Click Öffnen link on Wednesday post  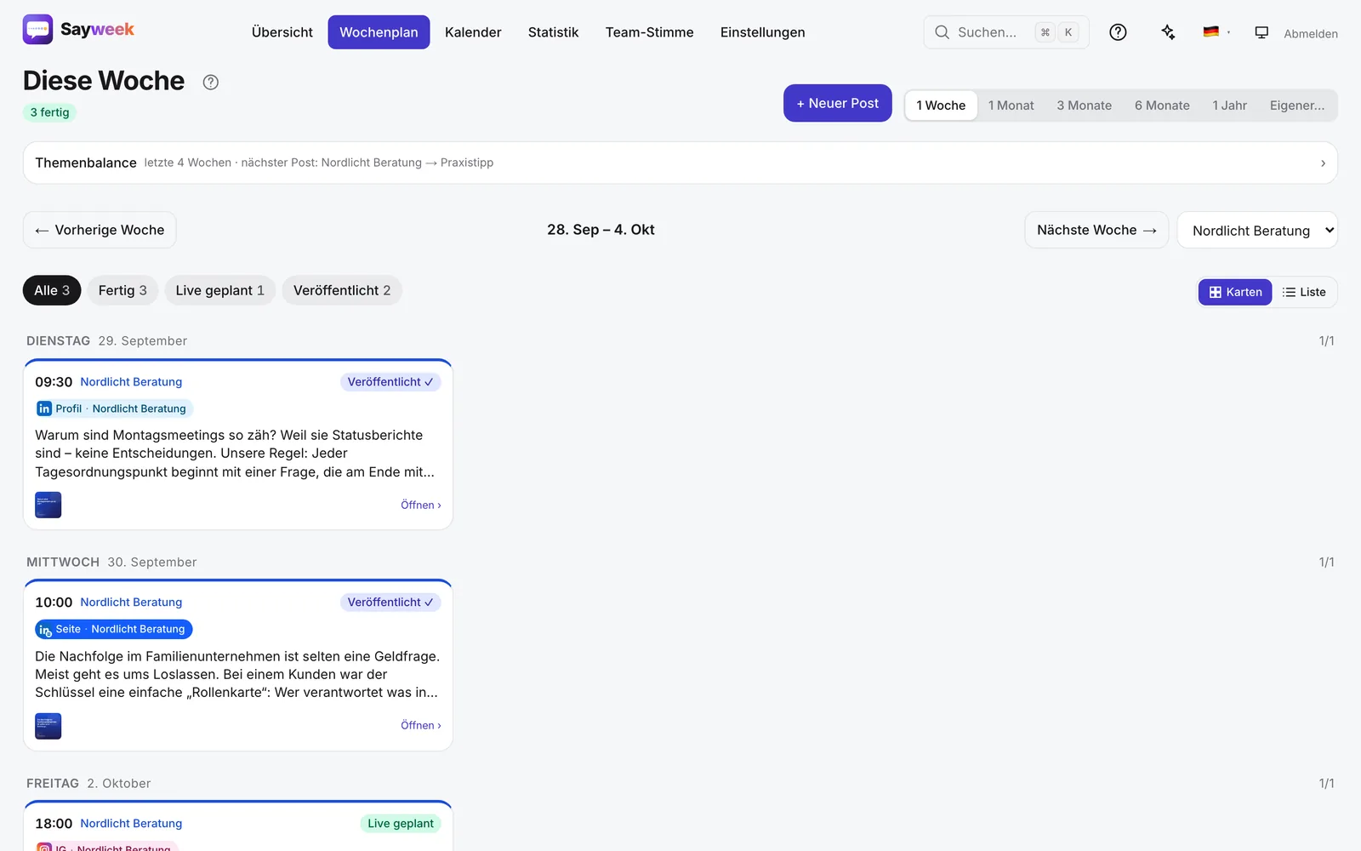tap(421, 725)
